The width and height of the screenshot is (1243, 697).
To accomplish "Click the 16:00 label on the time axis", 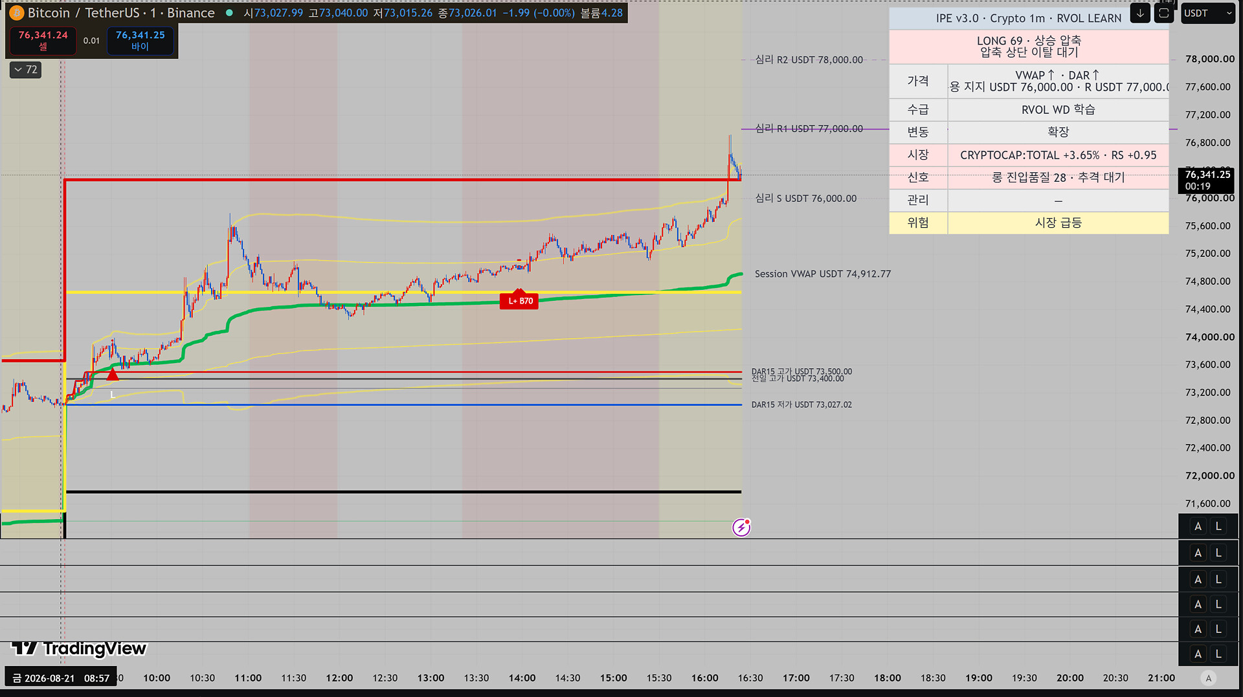I will tap(704, 678).
